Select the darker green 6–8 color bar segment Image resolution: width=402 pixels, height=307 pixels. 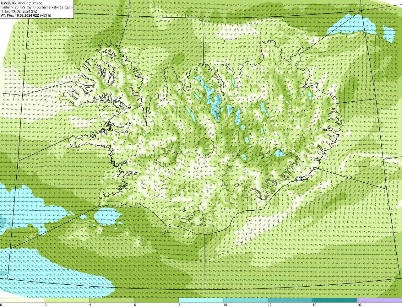point(156,300)
